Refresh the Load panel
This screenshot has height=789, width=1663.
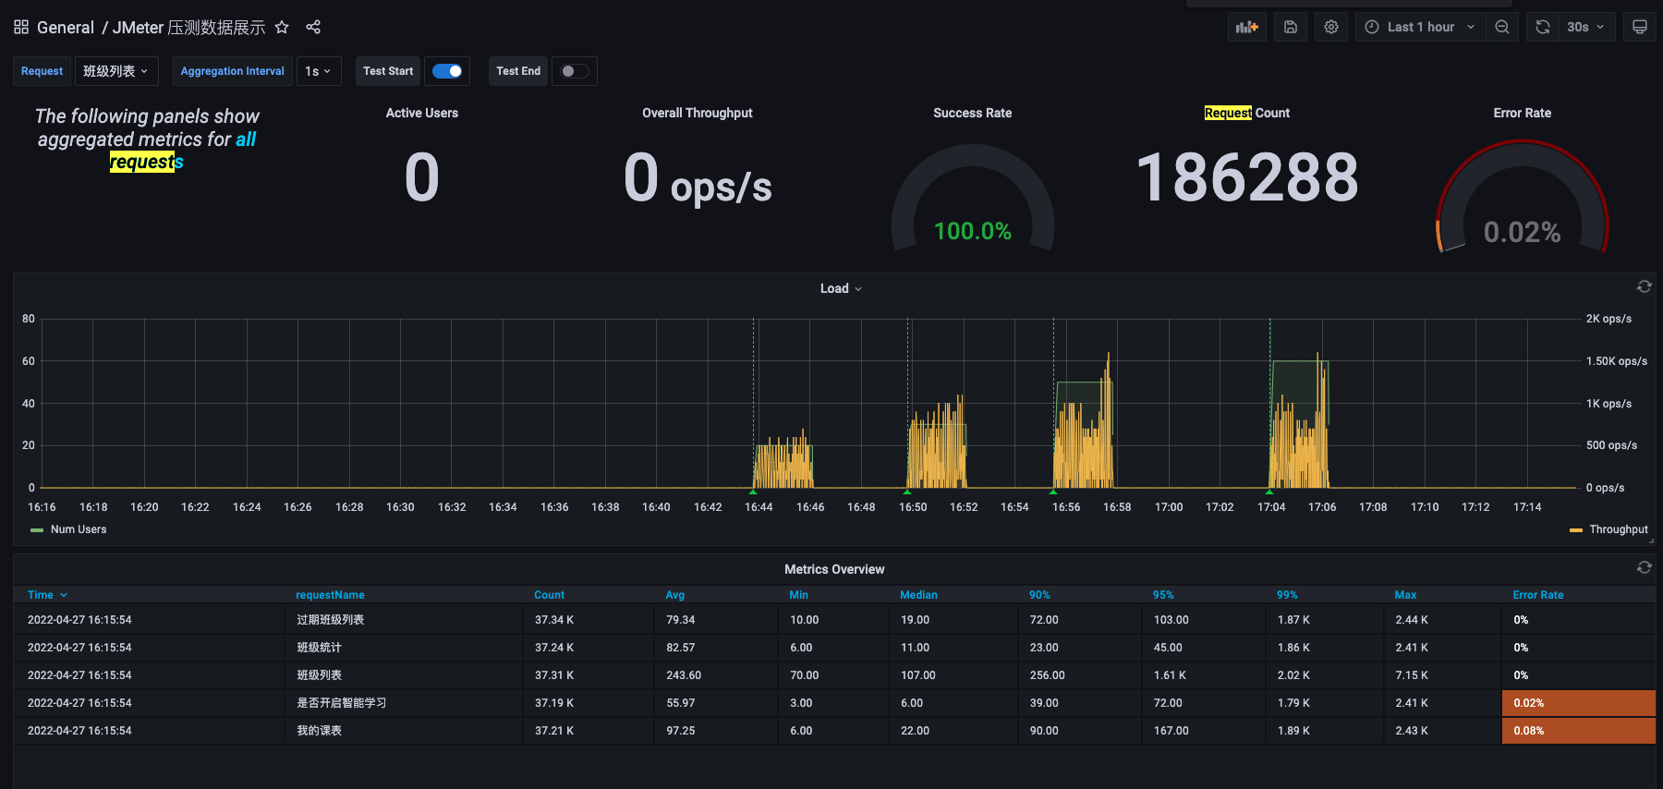pos(1644,286)
